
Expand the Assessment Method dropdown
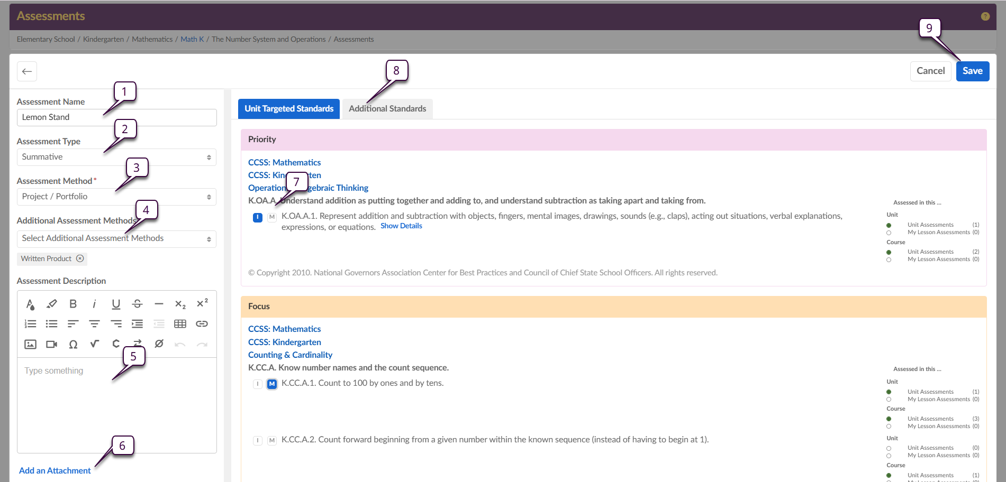click(x=116, y=197)
